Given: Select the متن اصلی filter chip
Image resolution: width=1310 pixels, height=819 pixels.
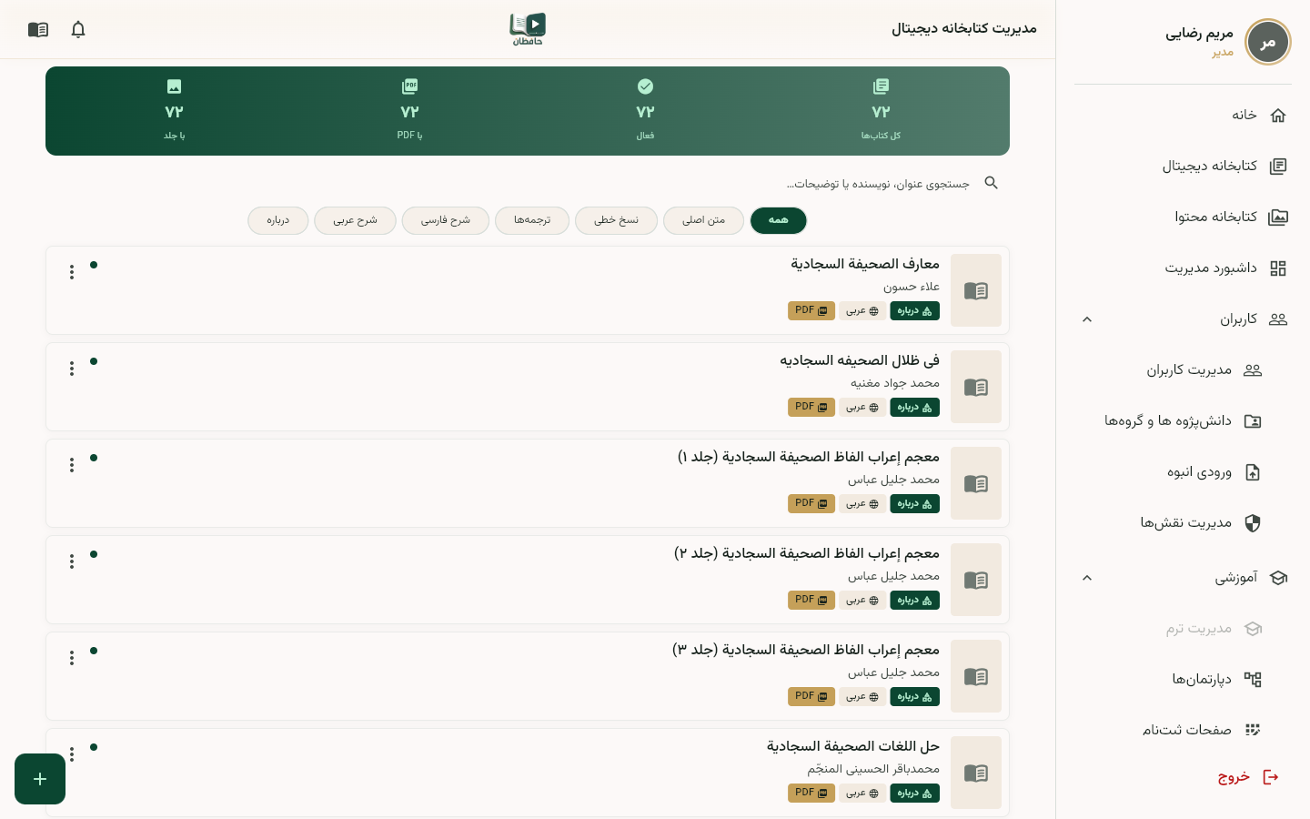Looking at the screenshot, I should coord(704,220).
